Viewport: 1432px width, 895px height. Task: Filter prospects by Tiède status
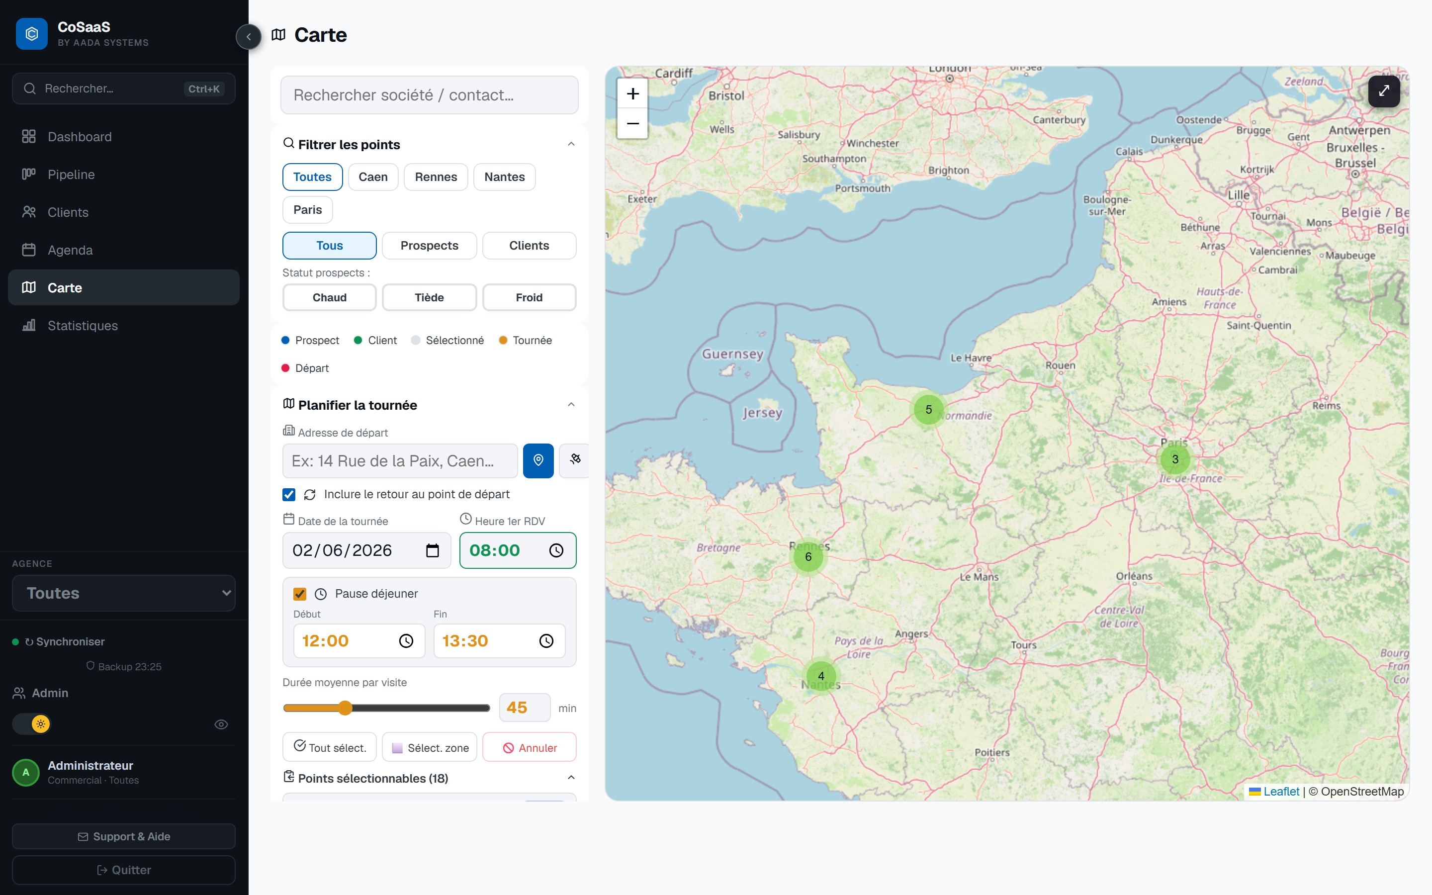pyautogui.click(x=429, y=297)
